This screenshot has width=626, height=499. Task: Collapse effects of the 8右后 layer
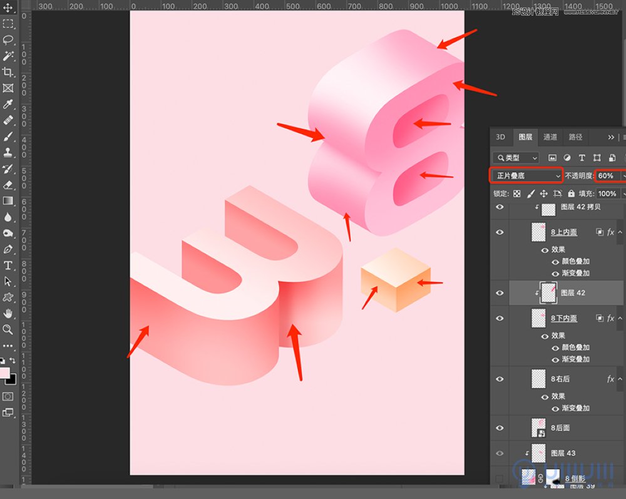tap(620, 379)
